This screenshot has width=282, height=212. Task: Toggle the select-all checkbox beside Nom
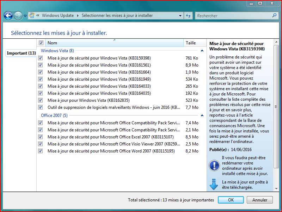[41, 43]
